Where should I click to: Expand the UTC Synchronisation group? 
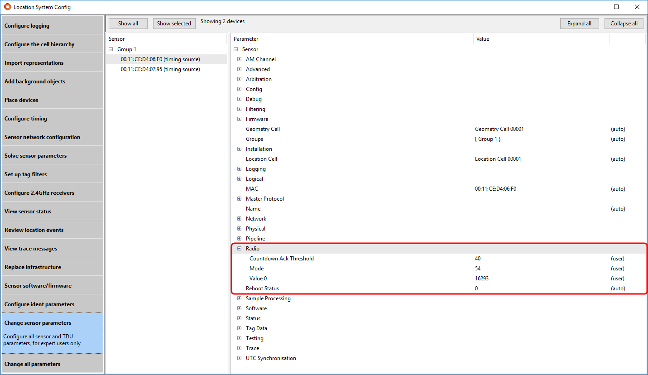coord(239,358)
